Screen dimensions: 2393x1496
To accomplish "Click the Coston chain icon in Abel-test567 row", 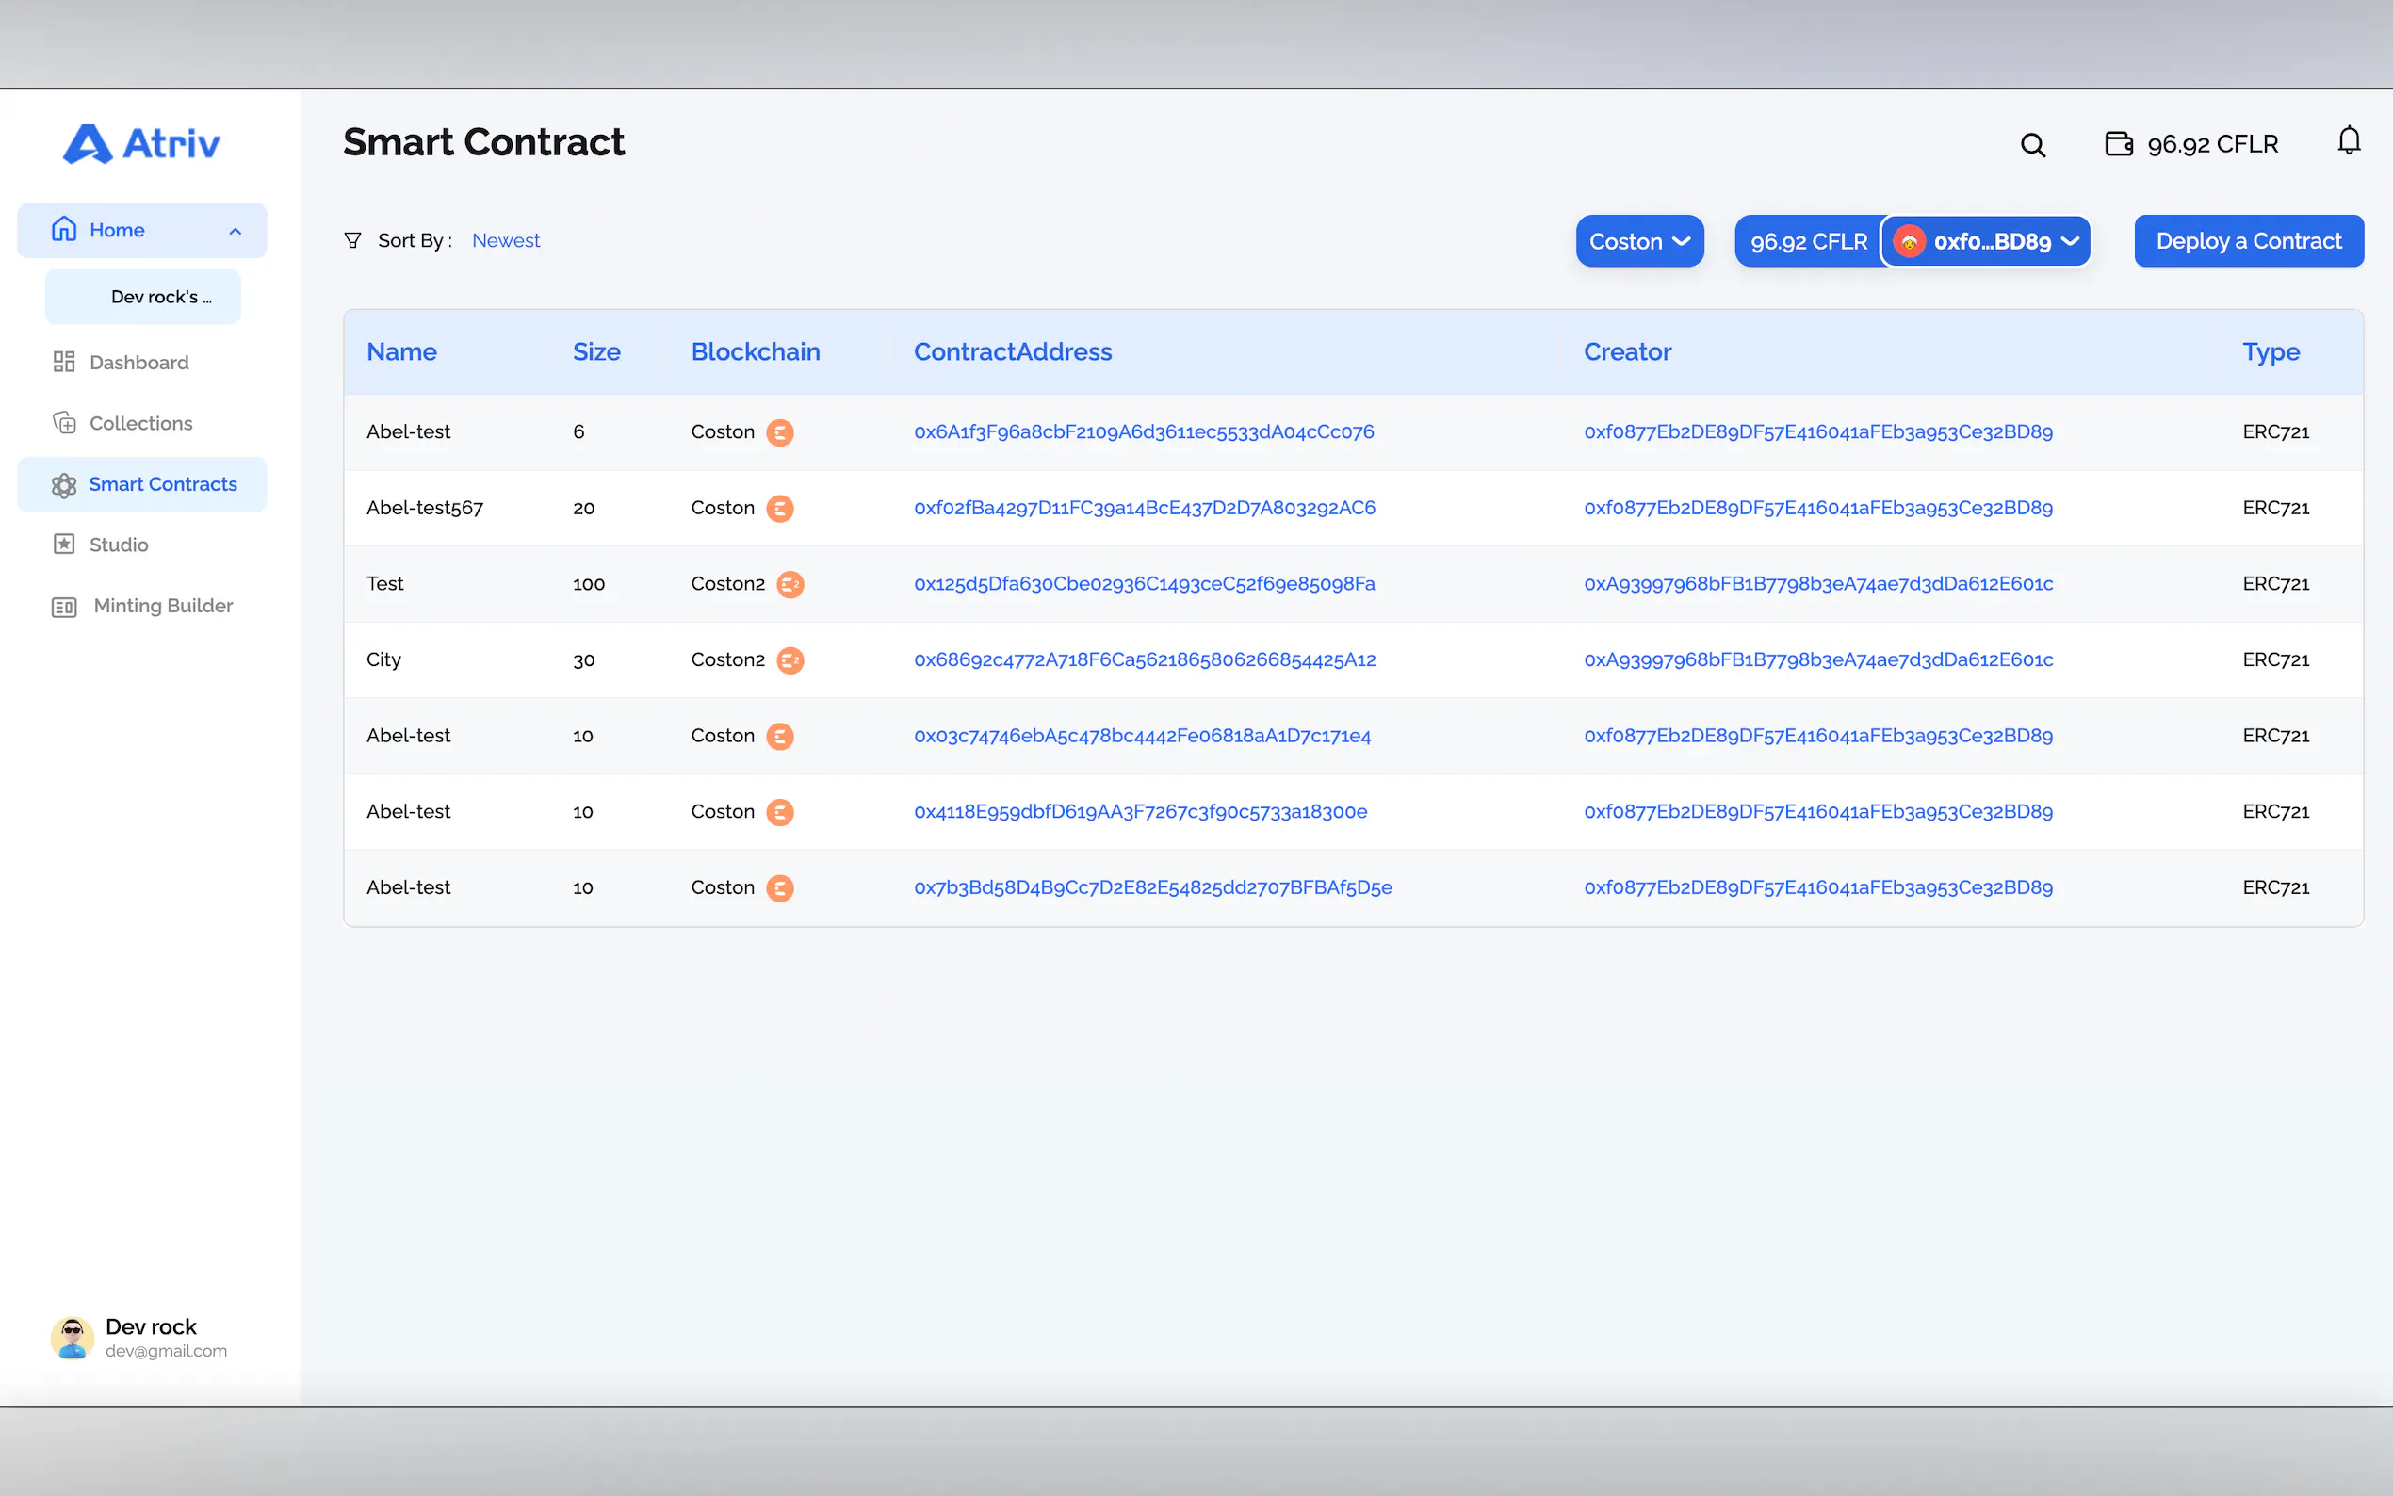I will click(779, 509).
